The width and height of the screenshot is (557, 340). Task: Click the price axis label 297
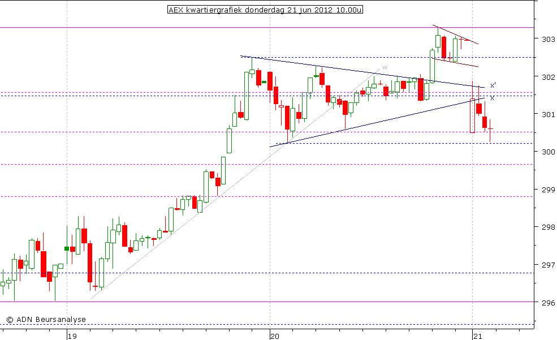coord(548,265)
